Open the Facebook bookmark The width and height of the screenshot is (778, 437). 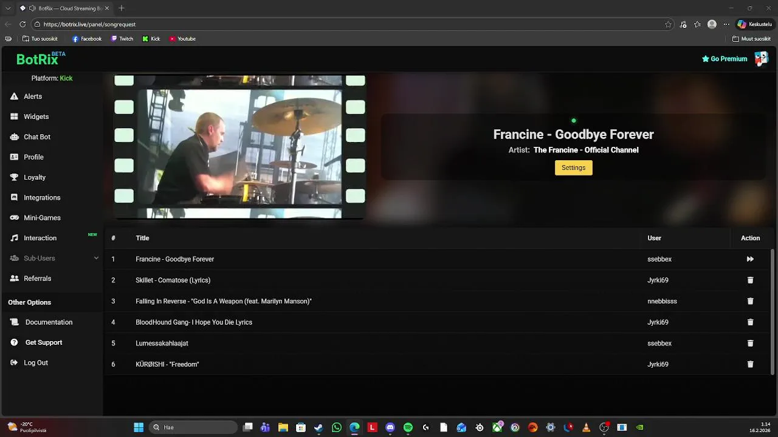(x=87, y=39)
